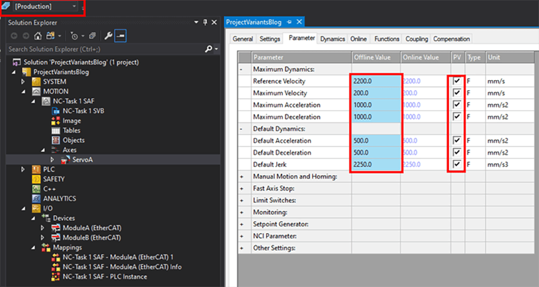The image size is (539, 287).
Task: Collapse the ProjectVariantsBlog project node
Action: click(x=14, y=72)
